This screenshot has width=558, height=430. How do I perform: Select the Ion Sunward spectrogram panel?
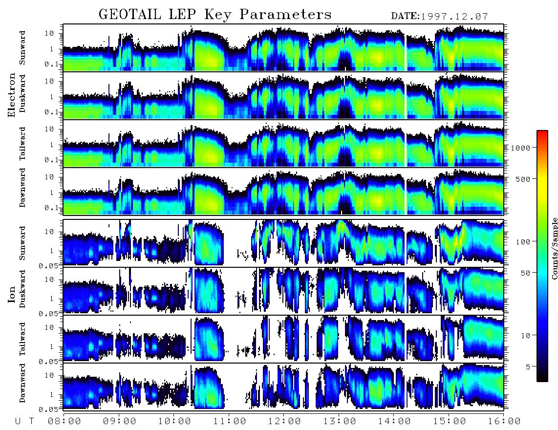(x=283, y=243)
